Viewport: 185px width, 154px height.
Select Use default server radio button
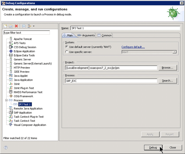point(67,47)
